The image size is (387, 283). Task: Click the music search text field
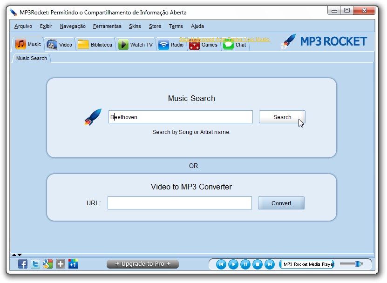180,117
